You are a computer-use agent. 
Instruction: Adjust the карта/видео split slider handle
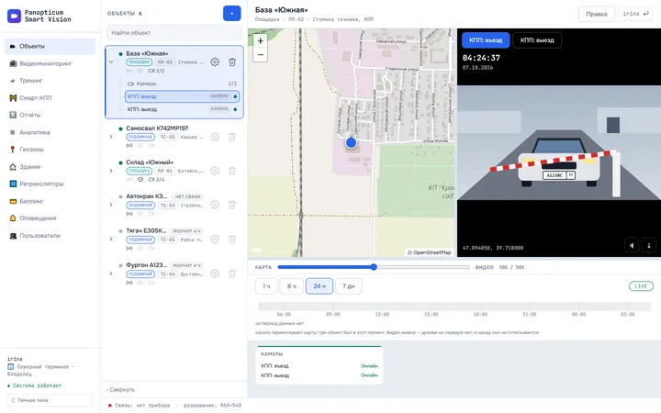(x=374, y=267)
